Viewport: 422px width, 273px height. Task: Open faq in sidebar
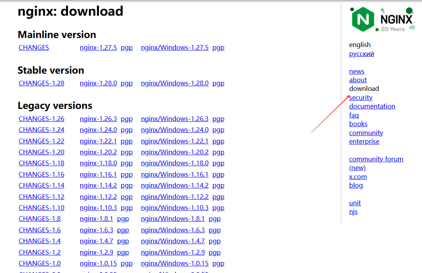click(x=354, y=115)
